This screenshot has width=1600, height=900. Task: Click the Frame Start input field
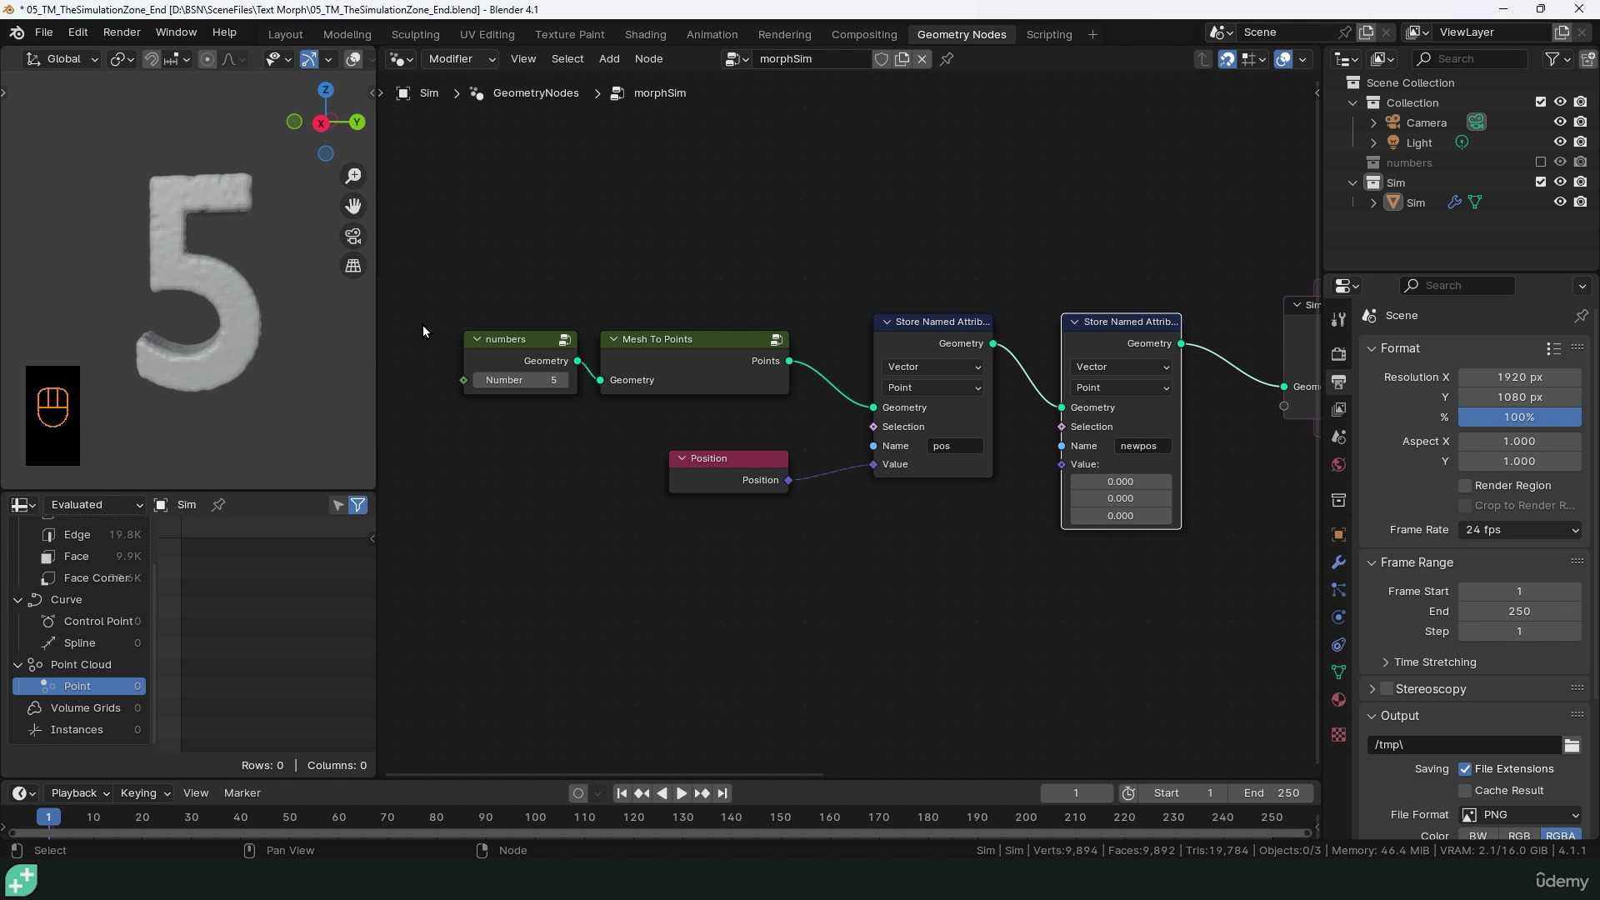click(1520, 591)
